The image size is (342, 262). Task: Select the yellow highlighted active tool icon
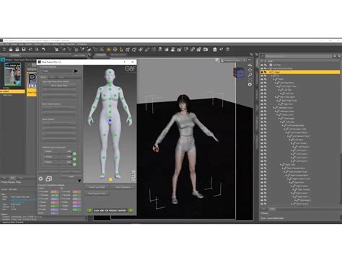click(109, 50)
